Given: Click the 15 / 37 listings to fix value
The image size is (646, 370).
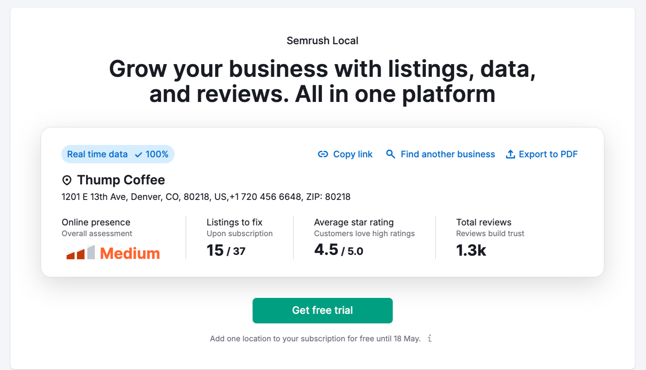Looking at the screenshot, I should (x=226, y=251).
